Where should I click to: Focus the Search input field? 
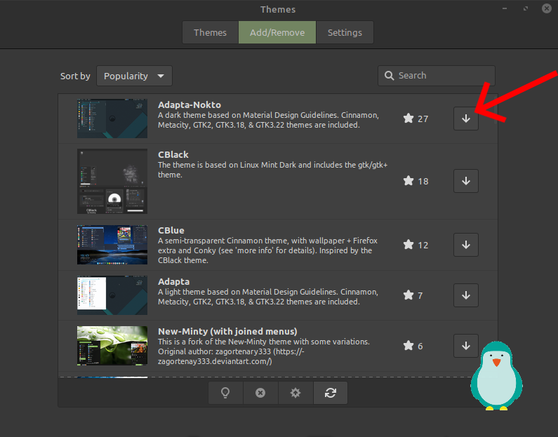tap(437, 76)
